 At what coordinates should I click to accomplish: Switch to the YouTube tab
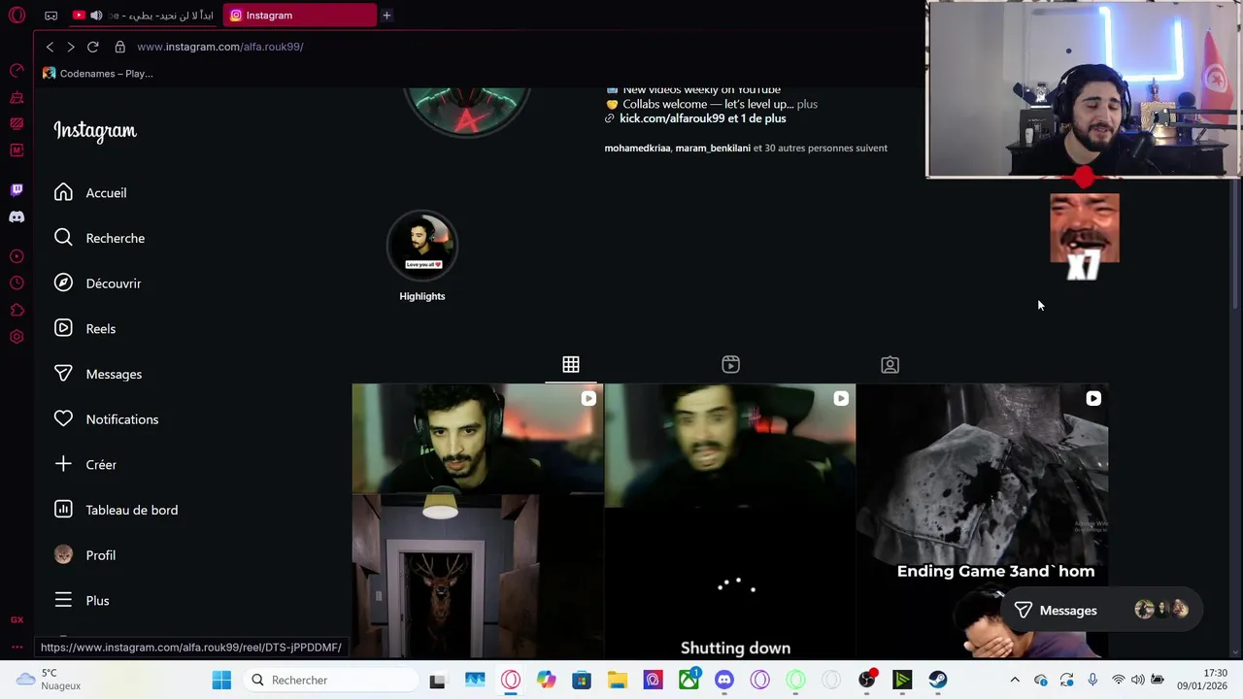coord(146,16)
